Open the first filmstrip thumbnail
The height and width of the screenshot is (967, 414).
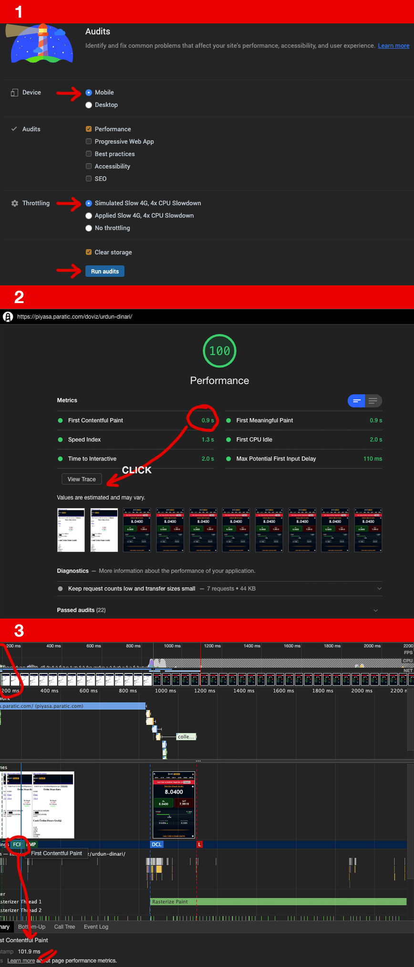(x=71, y=530)
